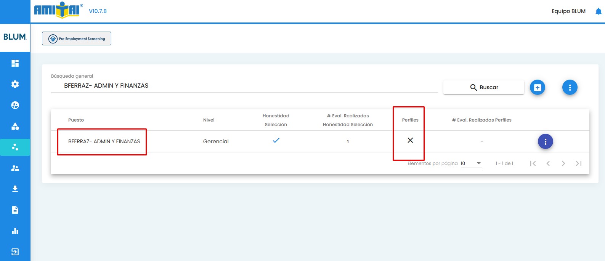Click the settings gear sidebar icon
This screenshot has width=605, height=261.
click(15, 84)
